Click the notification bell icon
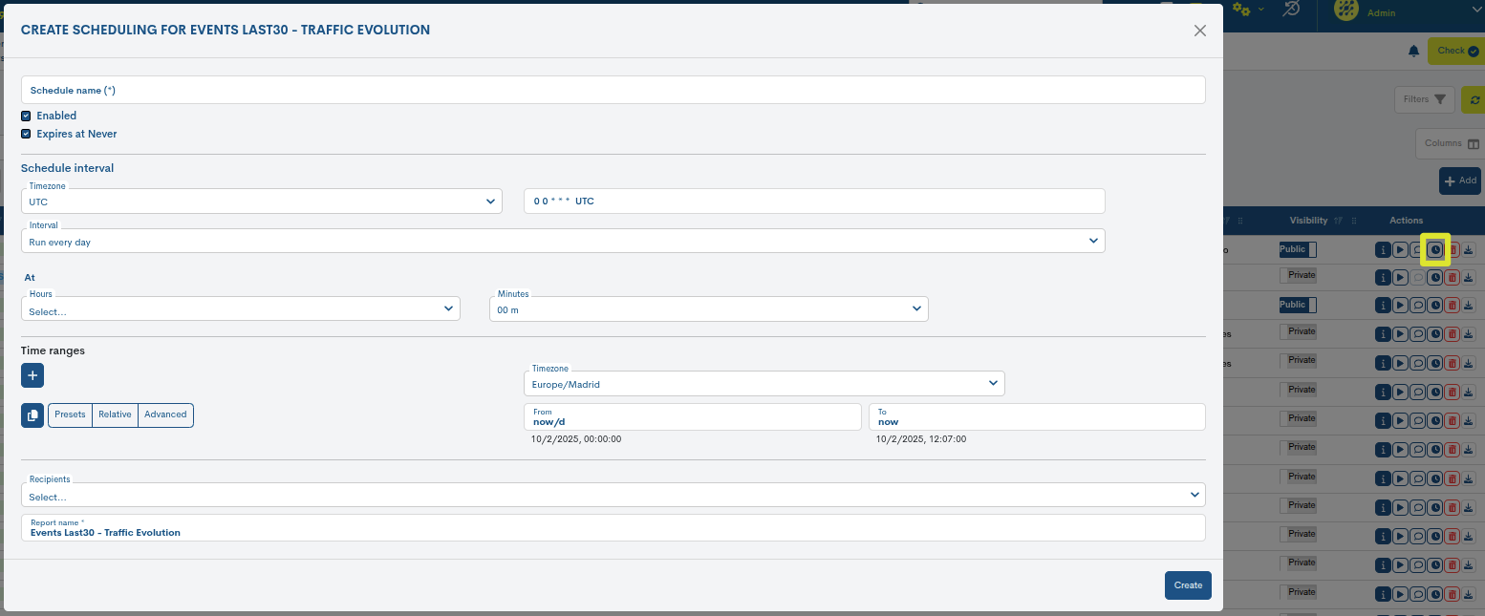This screenshot has width=1485, height=616. pos(1413,51)
